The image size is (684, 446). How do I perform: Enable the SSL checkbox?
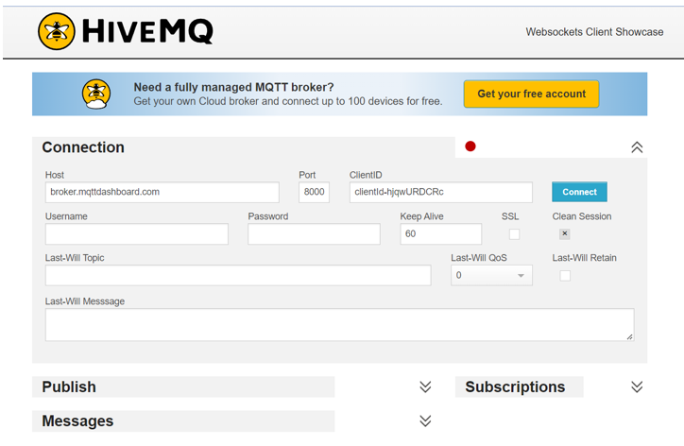pyautogui.click(x=515, y=234)
